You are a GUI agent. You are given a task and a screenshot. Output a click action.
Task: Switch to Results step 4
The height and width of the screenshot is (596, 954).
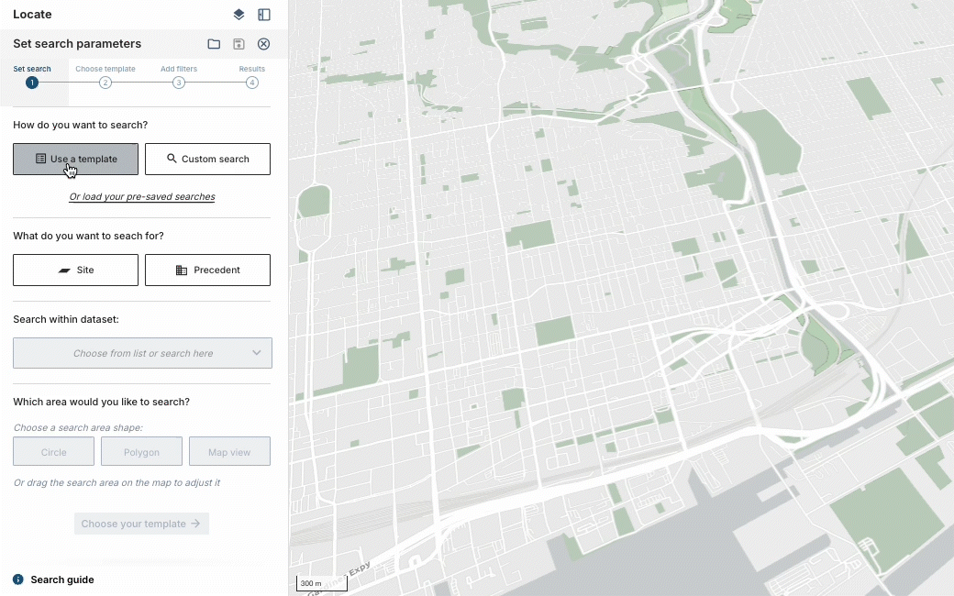252,83
